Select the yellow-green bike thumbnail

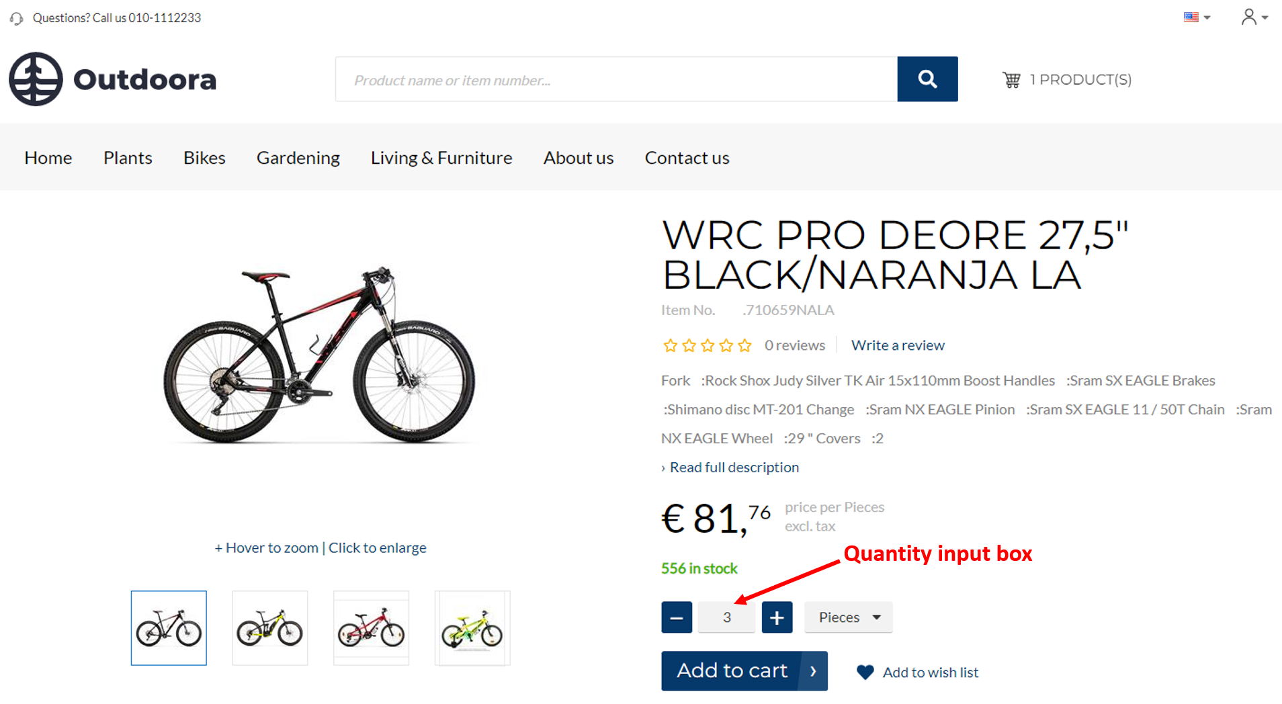pyautogui.click(x=472, y=629)
